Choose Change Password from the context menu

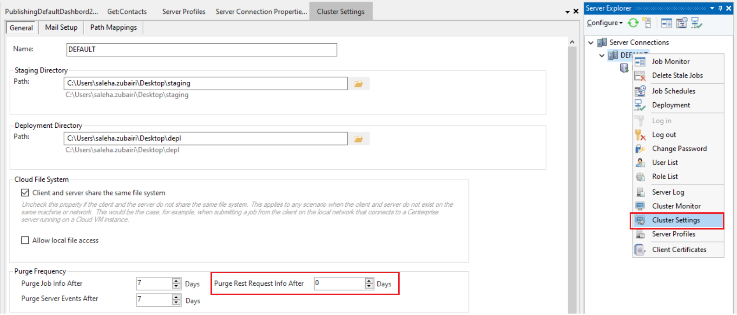coord(679,149)
